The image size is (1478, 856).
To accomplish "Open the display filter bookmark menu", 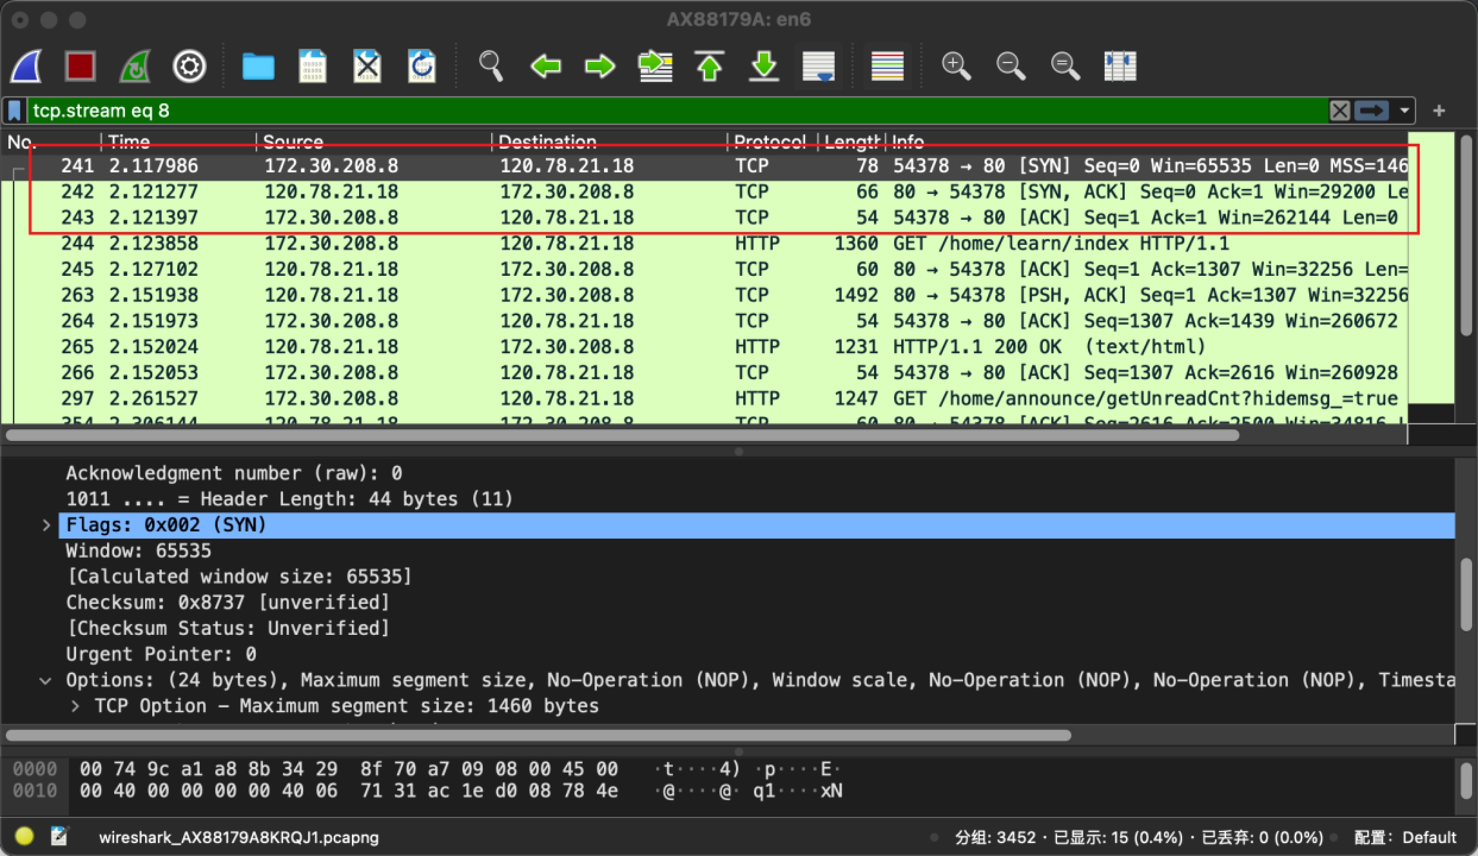I will click(15, 111).
